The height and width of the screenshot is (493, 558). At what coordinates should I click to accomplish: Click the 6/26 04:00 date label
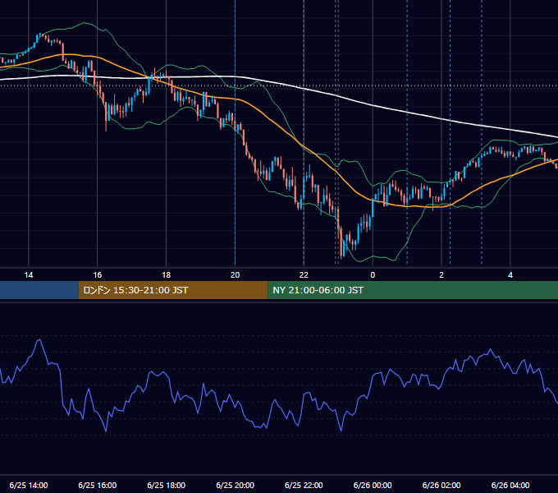[510, 485]
